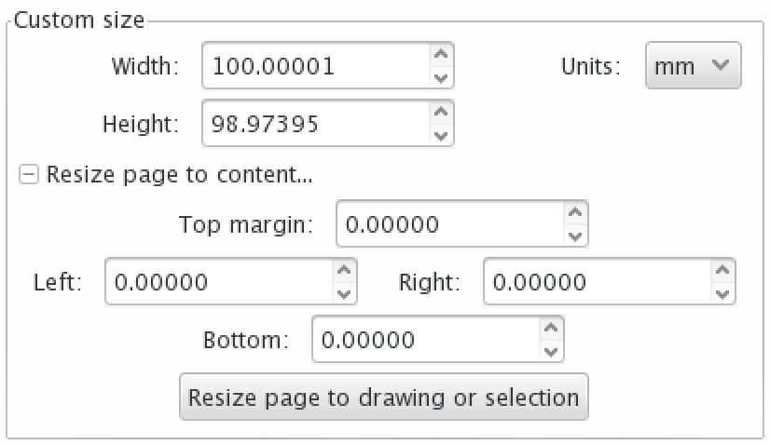Increase Left margin with up arrow

point(345,270)
